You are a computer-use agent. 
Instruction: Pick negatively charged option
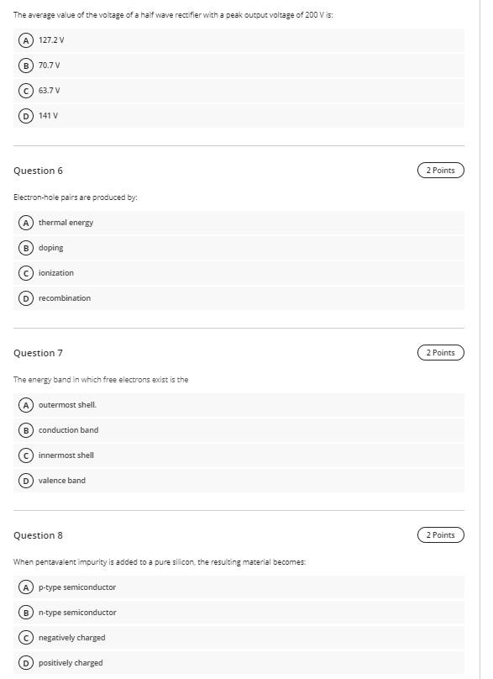239,638
